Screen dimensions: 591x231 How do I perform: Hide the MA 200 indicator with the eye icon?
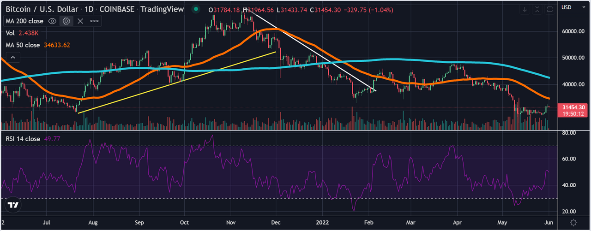(x=53, y=21)
